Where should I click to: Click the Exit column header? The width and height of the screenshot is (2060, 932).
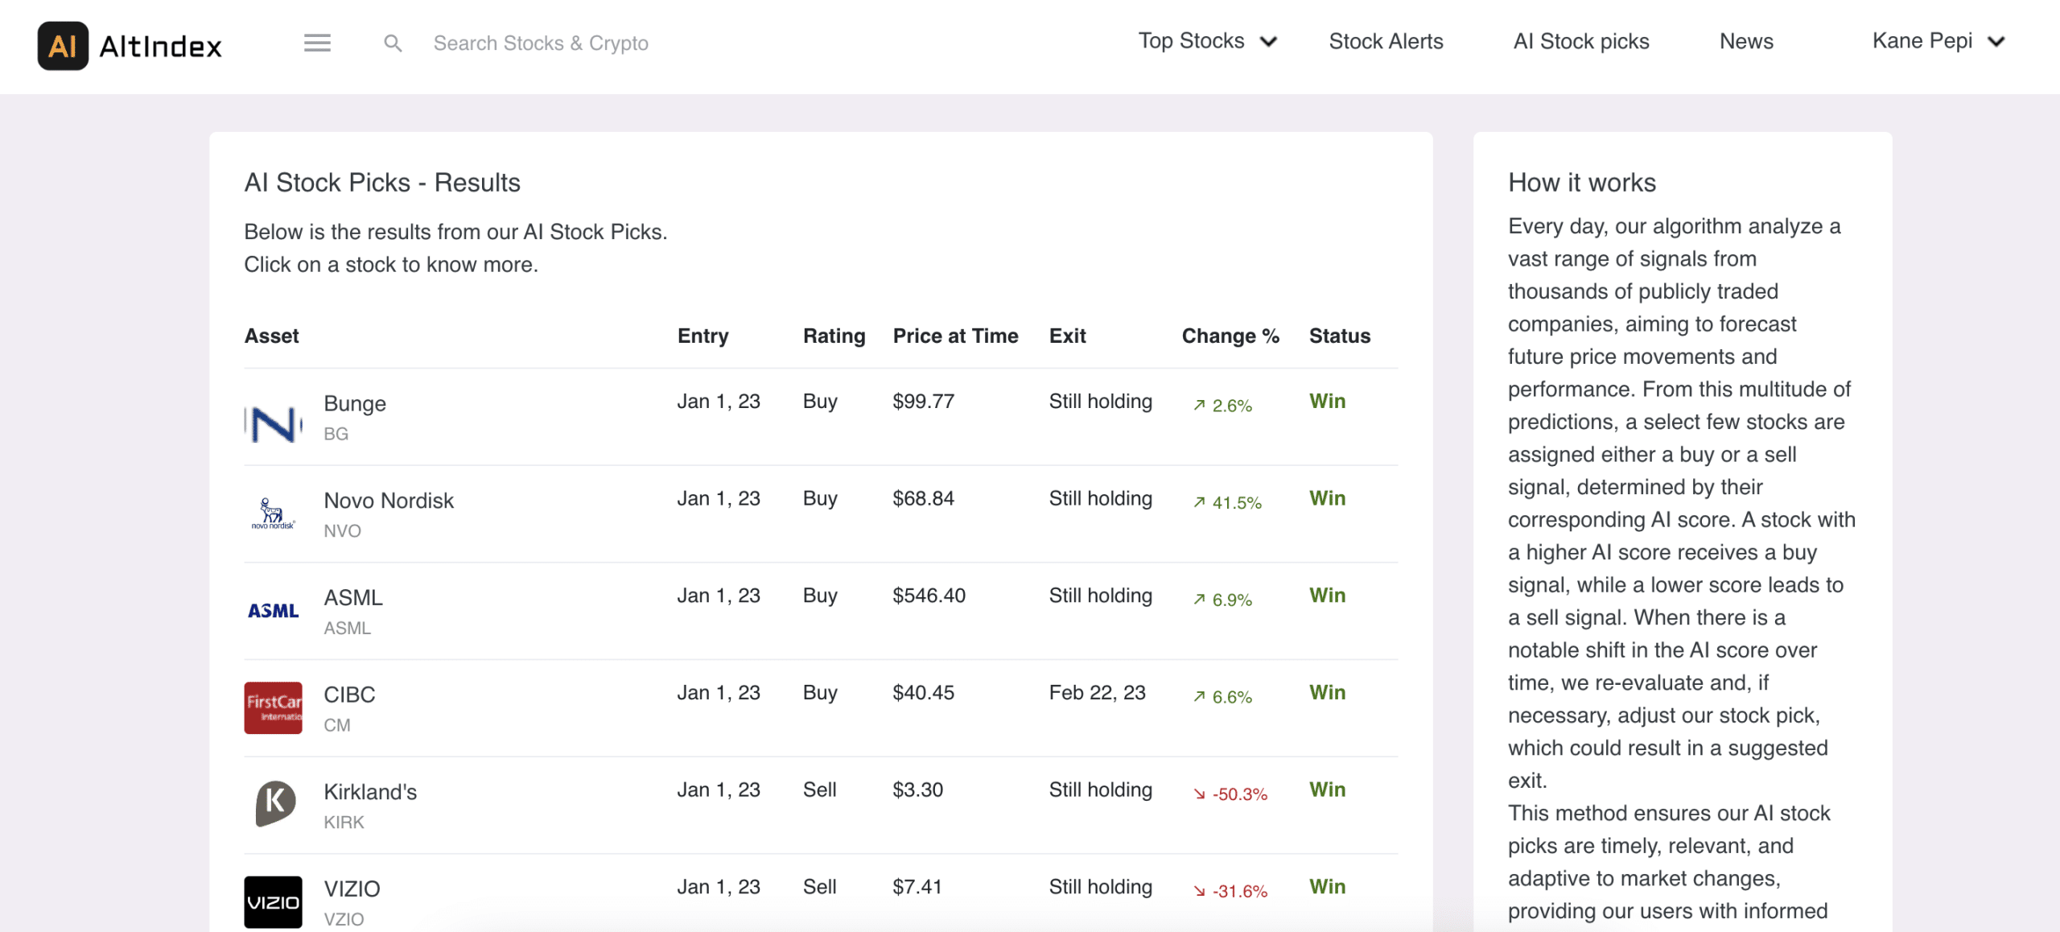(1068, 336)
